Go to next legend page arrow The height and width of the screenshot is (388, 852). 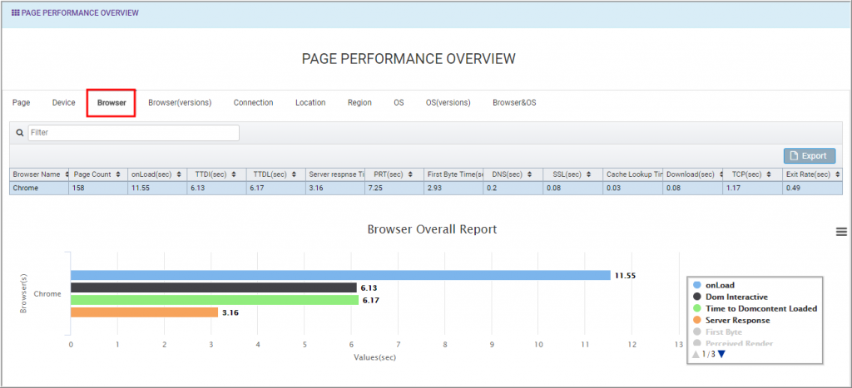point(721,355)
